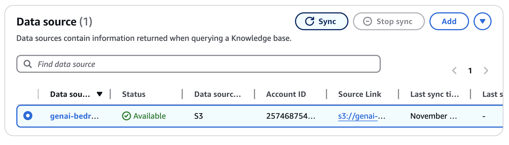Open the s3://genai source link

pyautogui.click(x=361, y=116)
